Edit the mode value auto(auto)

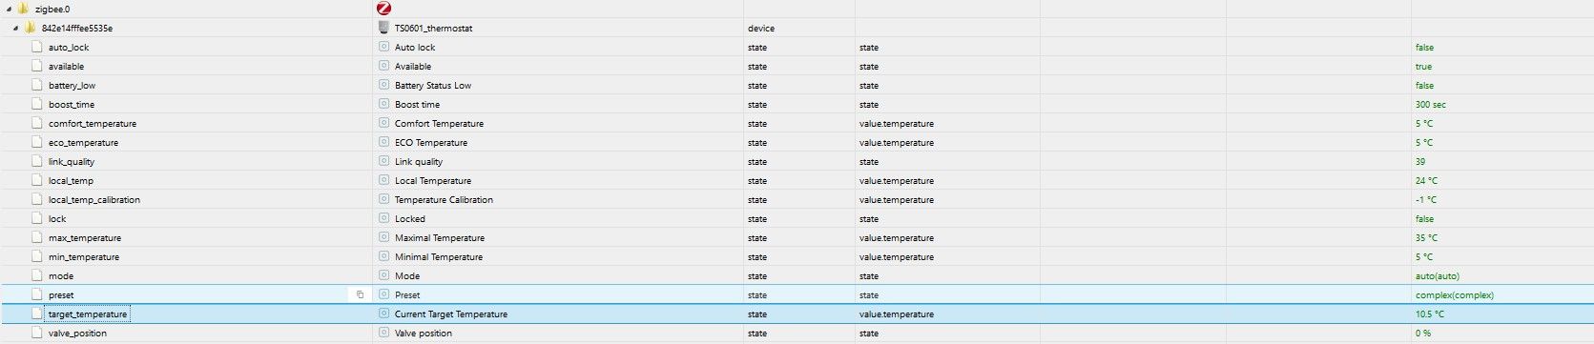click(1437, 276)
